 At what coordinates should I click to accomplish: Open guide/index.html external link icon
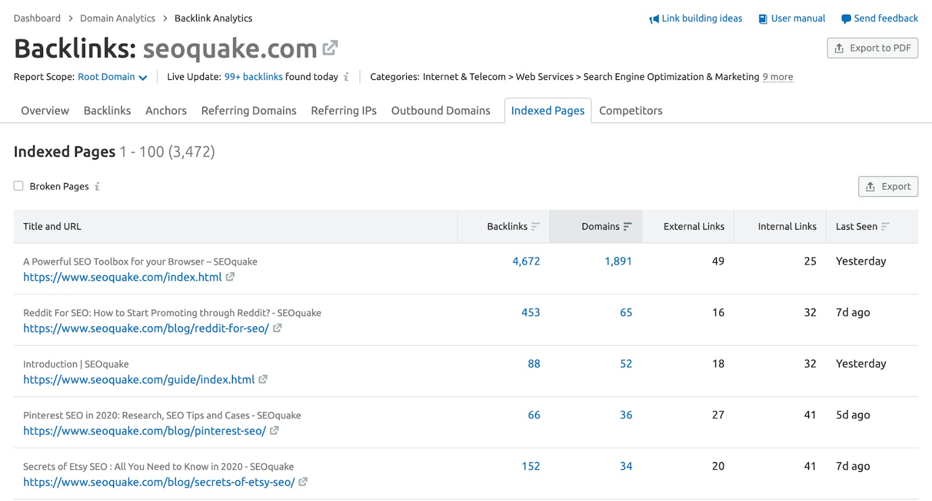pyautogui.click(x=263, y=379)
